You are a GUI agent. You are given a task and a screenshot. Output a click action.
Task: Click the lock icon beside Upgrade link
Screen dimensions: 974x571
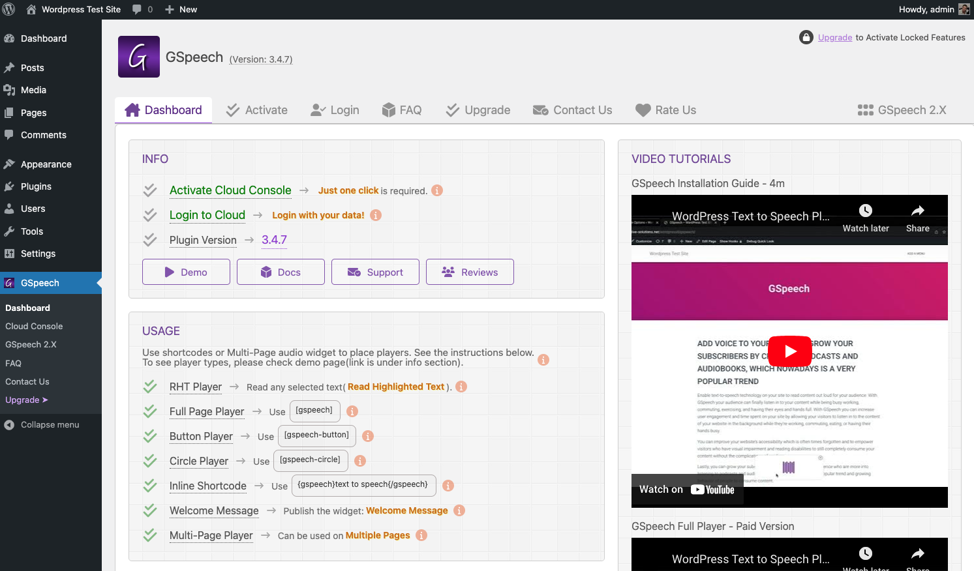[x=806, y=37]
